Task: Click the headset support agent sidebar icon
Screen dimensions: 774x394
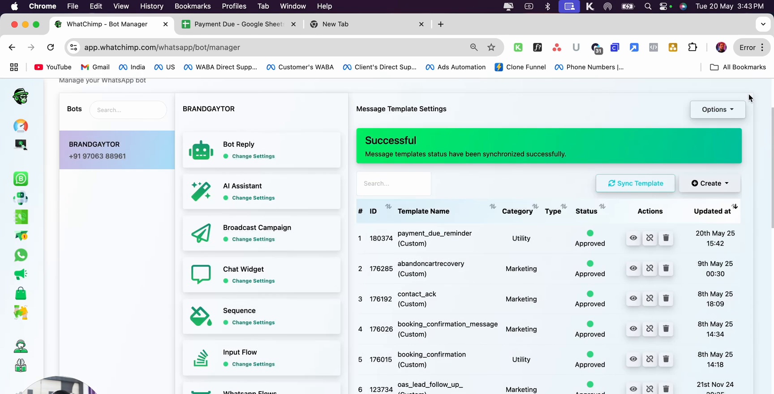Action: point(21,346)
